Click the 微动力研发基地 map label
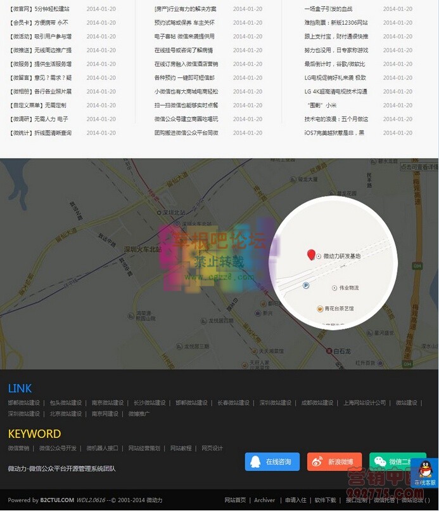The image size is (439, 511). click(x=341, y=256)
